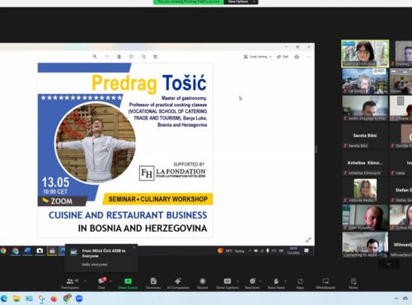
Task: Open the View Options dropdown
Action: pos(241,2)
